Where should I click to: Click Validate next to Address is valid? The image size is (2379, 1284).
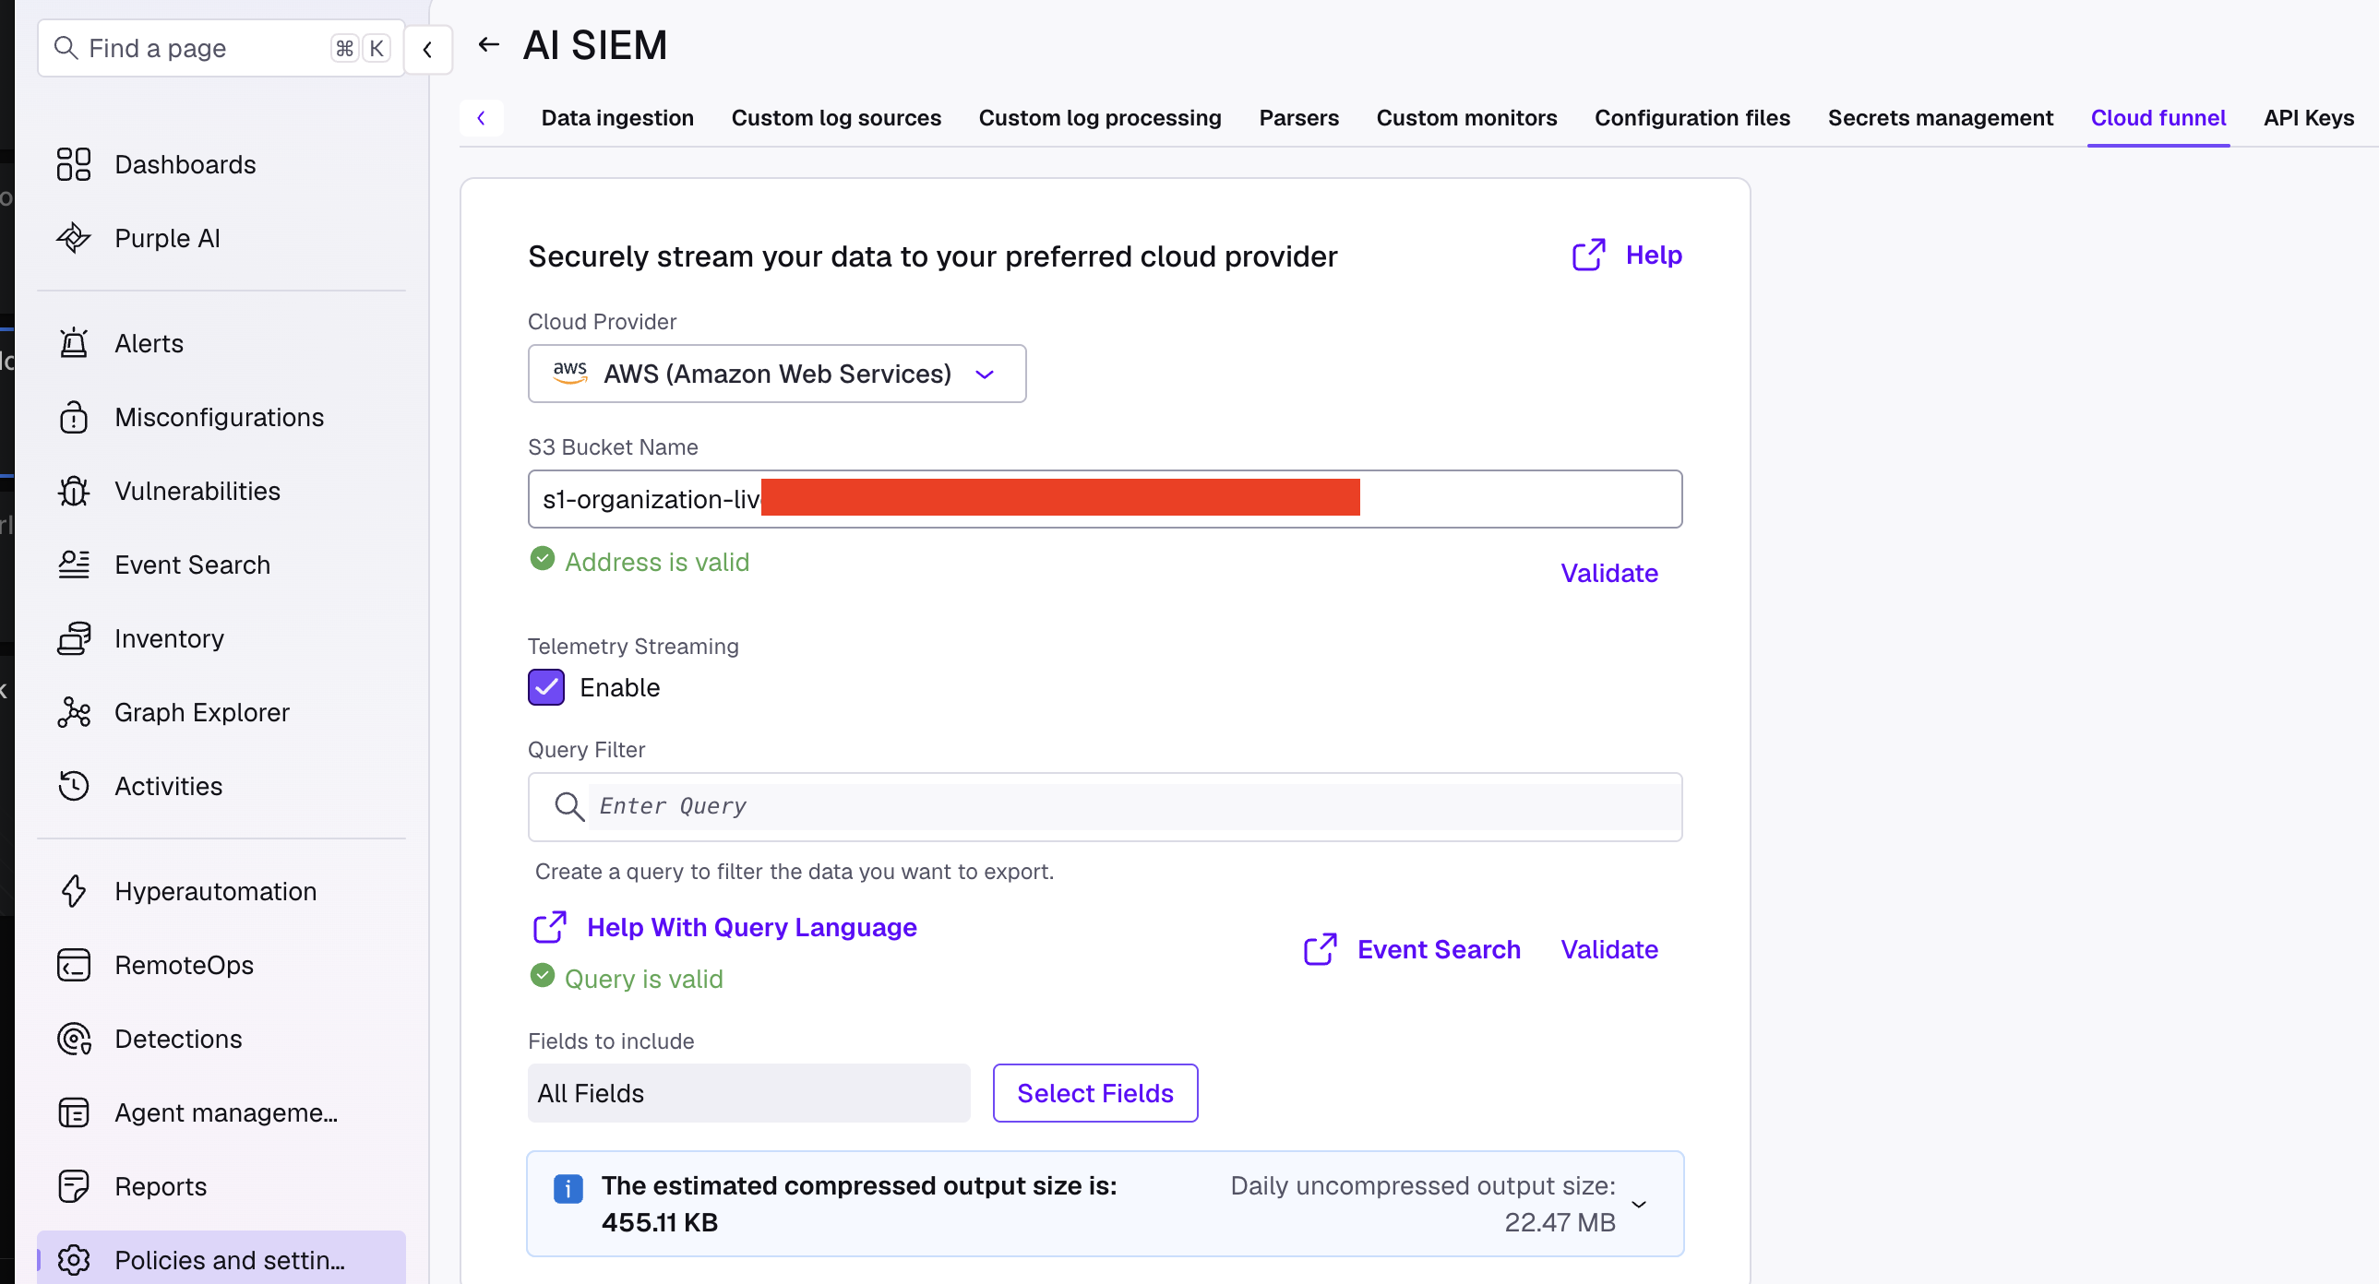point(1608,573)
